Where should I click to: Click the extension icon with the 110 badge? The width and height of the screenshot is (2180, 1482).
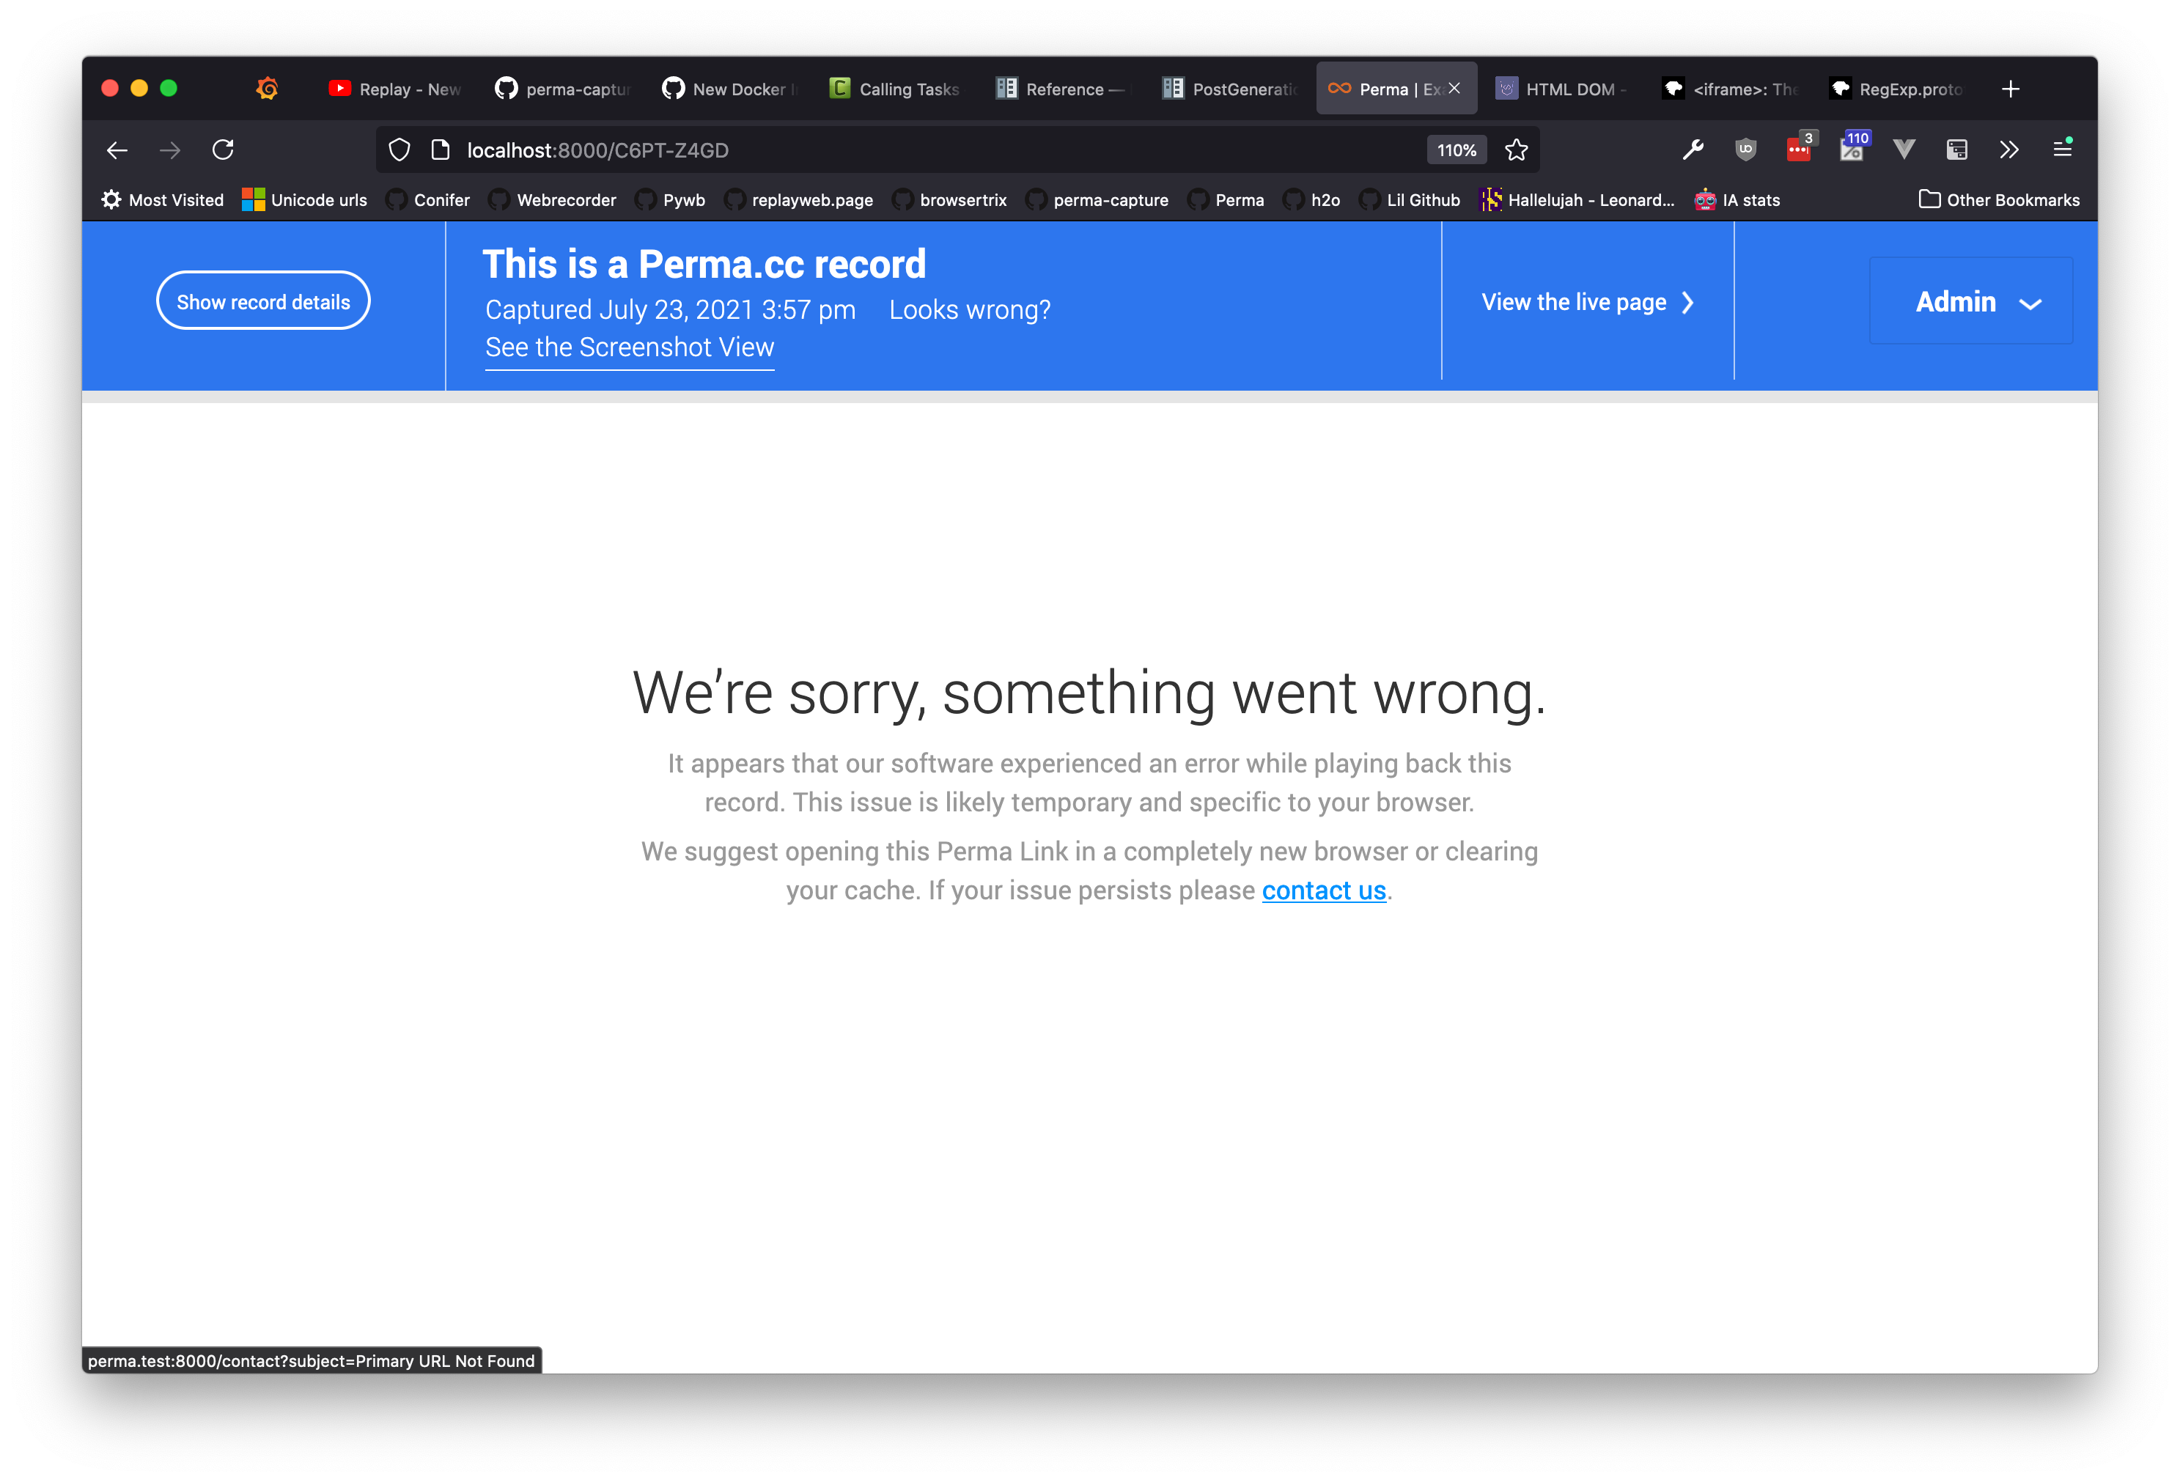(1852, 150)
